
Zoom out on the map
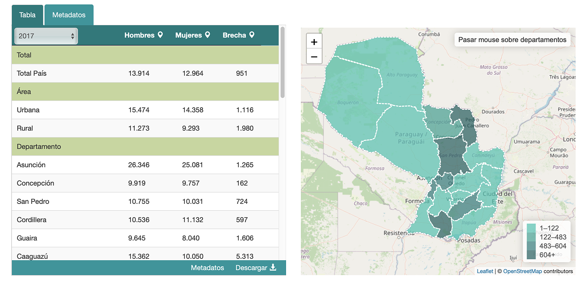coord(314,57)
